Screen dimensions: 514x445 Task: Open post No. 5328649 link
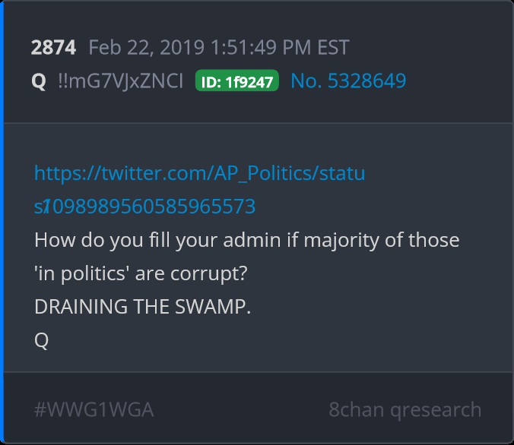click(x=348, y=80)
